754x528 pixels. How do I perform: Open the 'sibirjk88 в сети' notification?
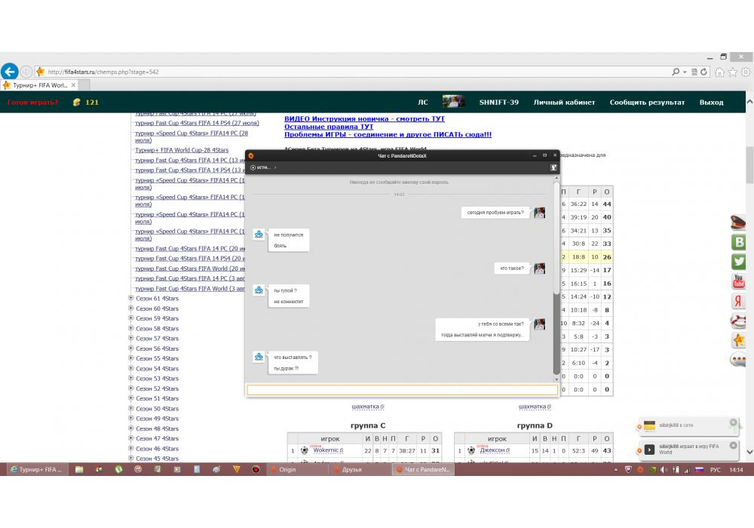coord(687,425)
